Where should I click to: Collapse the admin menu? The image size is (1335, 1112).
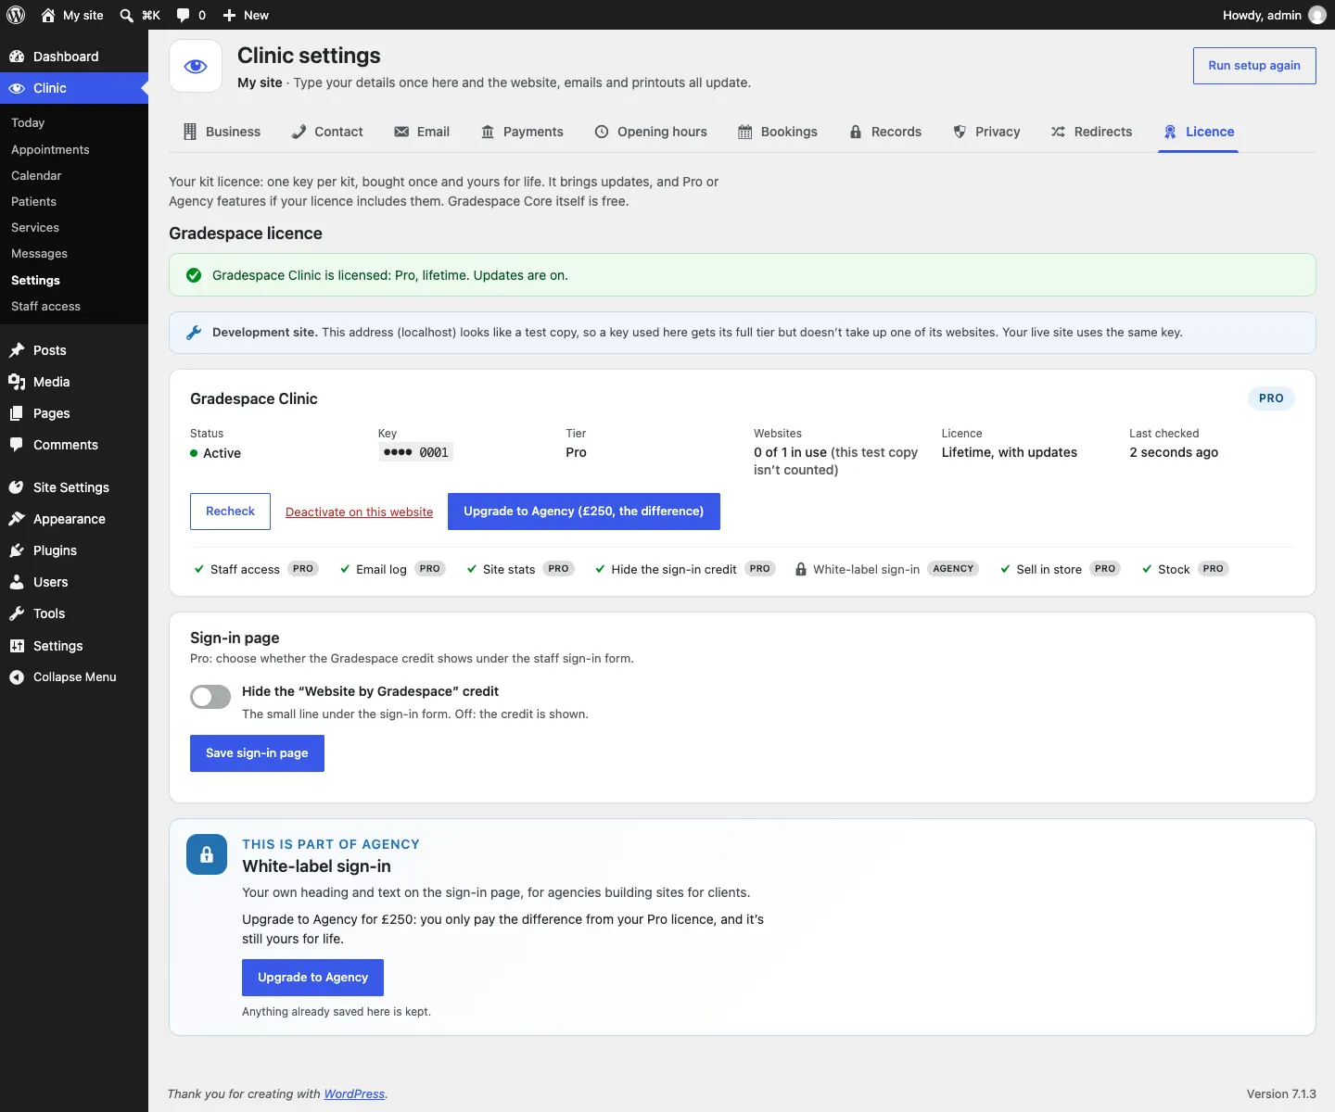(74, 677)
